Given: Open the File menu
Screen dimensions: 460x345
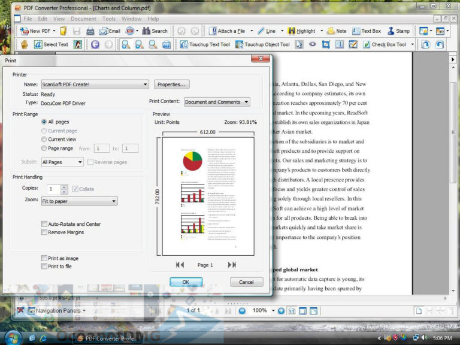Looking at the screenshot, I should pyautogui.click(x=28, y=19).
